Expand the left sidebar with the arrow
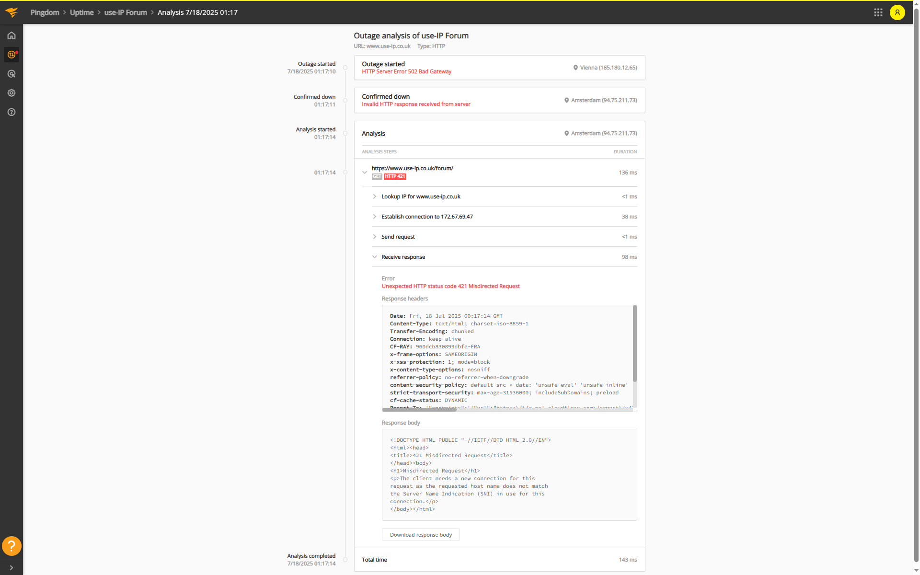 [11, 567]
